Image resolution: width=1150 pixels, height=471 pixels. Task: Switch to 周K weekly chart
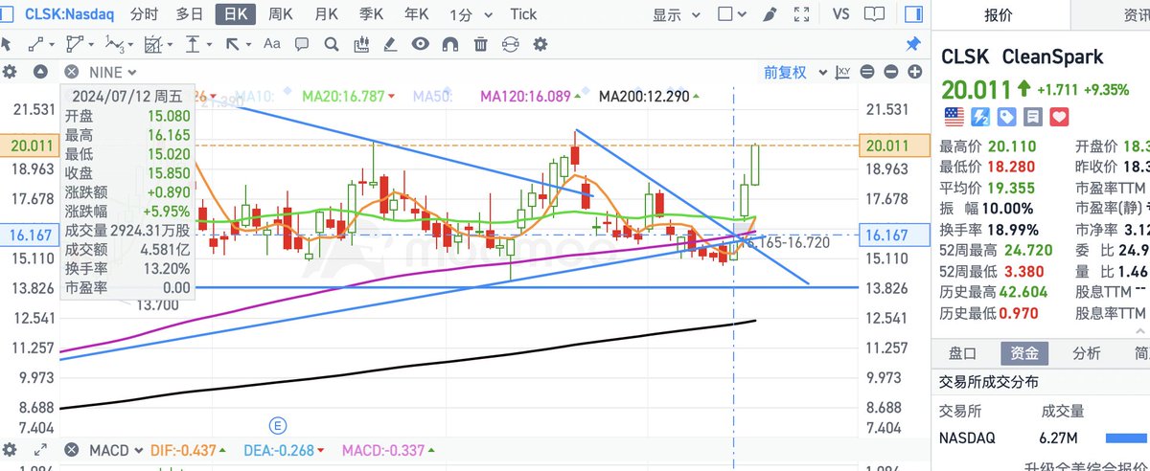pyautogui.click(x=281, y=14)
